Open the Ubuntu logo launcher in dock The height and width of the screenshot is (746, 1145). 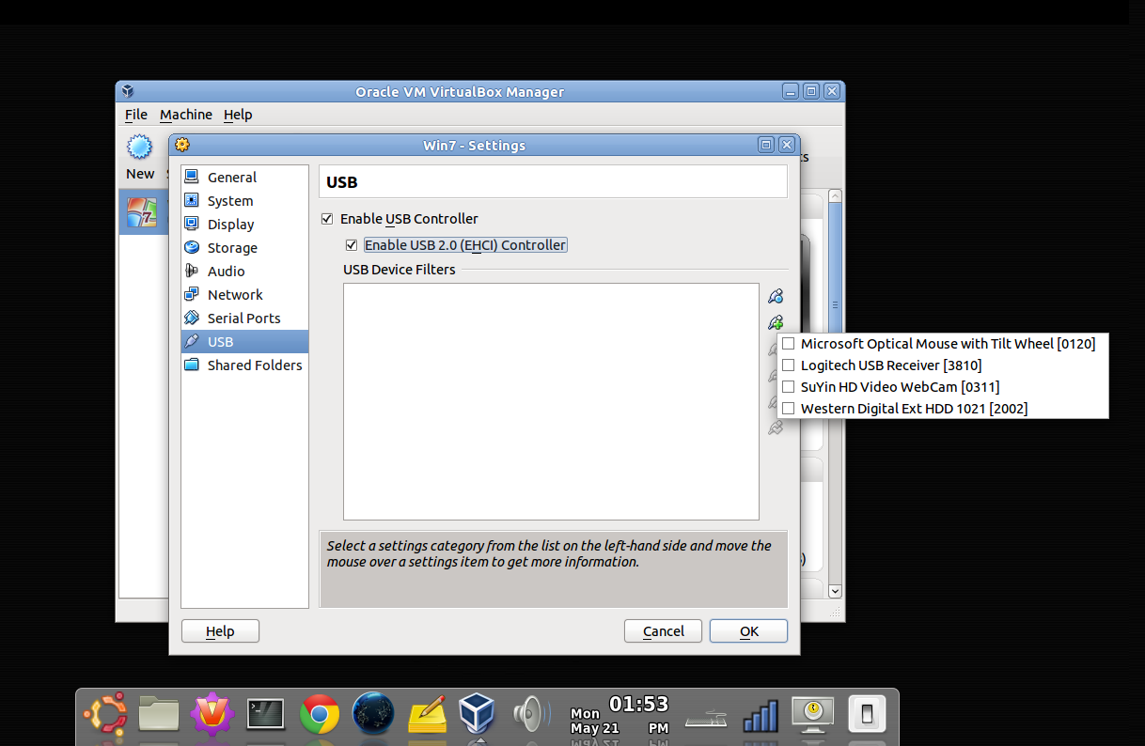point(105,714)
